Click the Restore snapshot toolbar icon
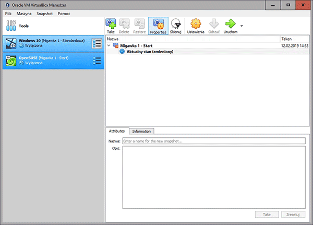 click(x=139, y=24)
